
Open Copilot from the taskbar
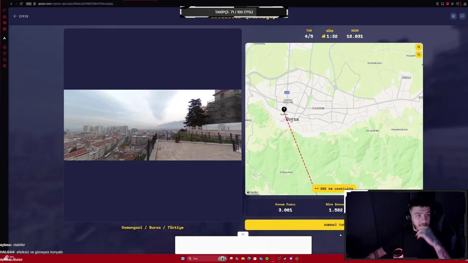237,259
